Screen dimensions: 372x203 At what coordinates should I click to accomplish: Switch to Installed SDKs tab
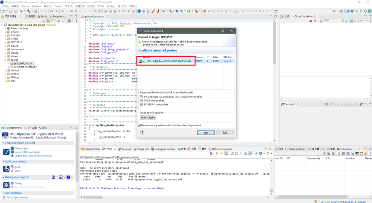[90, 149]
